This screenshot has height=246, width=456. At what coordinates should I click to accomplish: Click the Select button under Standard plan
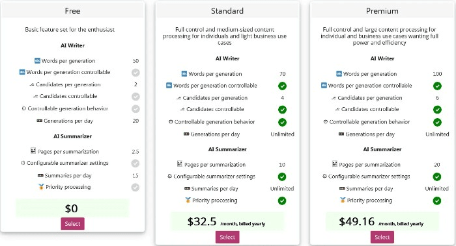pyautogui.click(x=227, y=237)
